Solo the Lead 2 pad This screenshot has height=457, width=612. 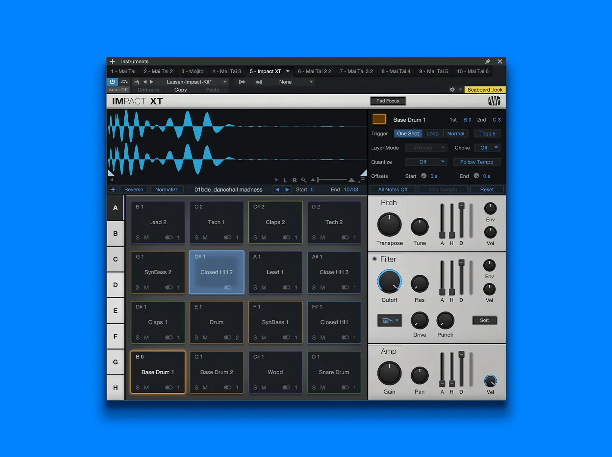138,238
